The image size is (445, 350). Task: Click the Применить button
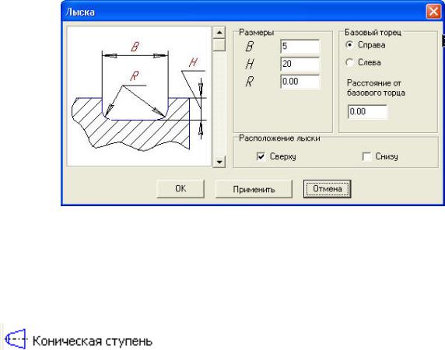[x=254, y=189]
